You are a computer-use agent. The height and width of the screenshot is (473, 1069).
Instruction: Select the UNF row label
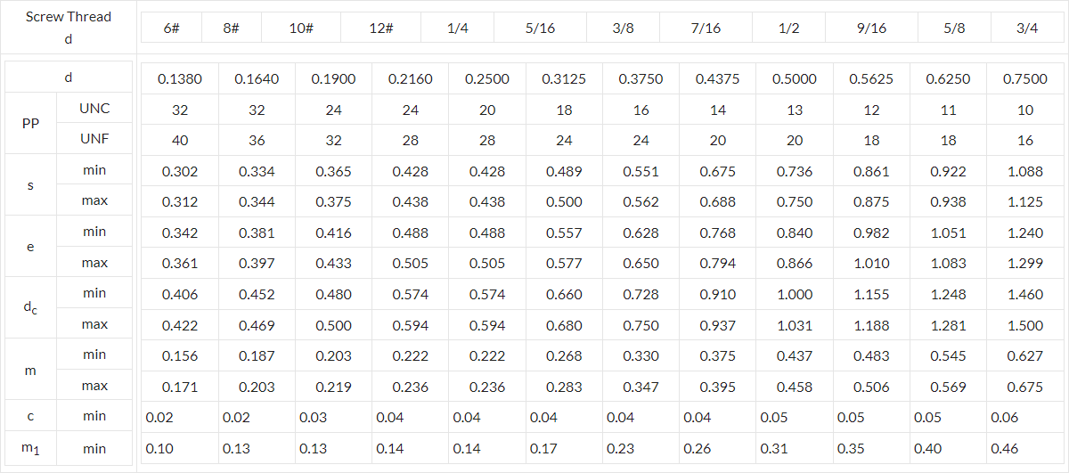tap(94, 139)
